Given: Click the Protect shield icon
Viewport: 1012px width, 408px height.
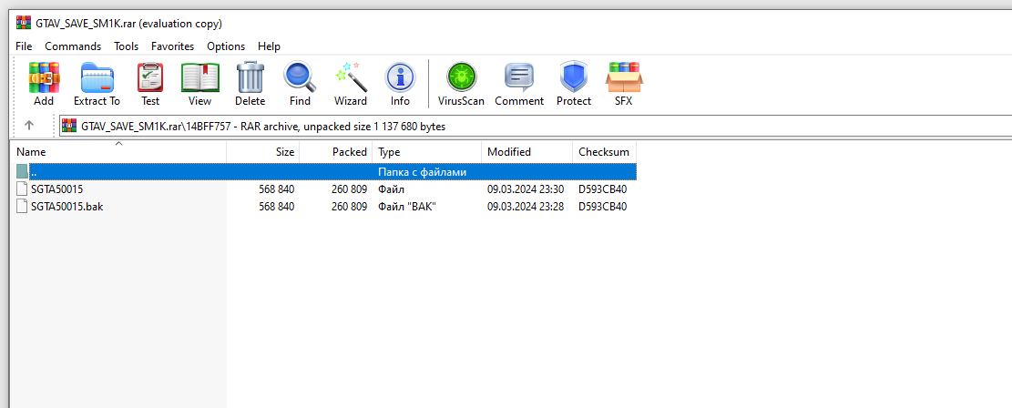Looking at the screenshot, I should click(574, 78).
